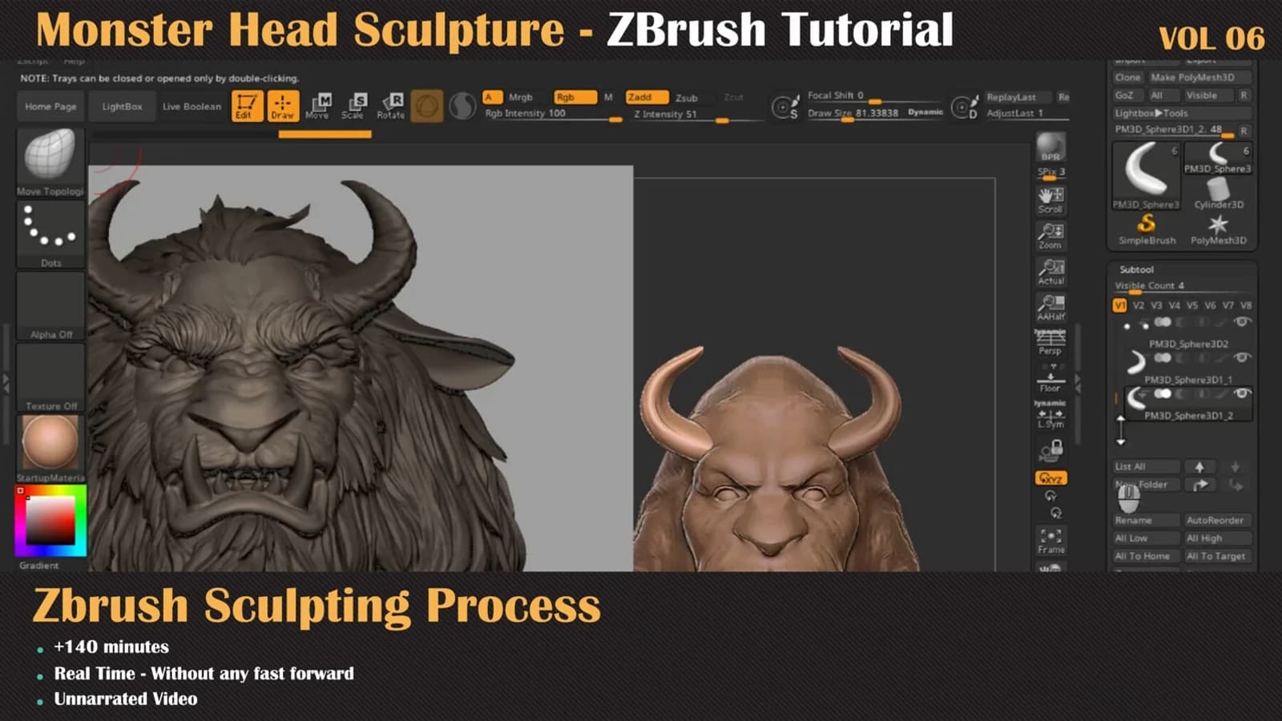The image size is (1282, 721).
Task: Hide the PM3D_Sphere3D1_1 subtool eye
Action: [1242, 358]
